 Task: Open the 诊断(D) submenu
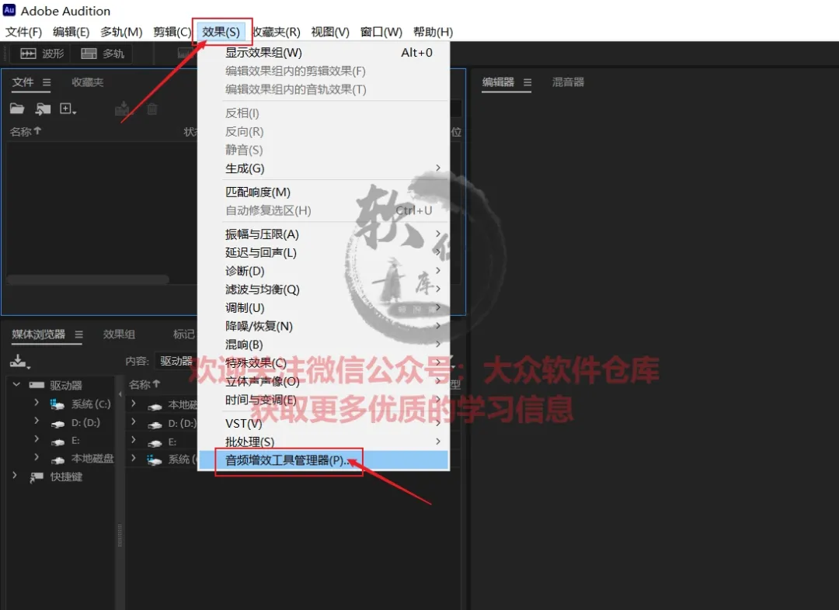[324, 271]
